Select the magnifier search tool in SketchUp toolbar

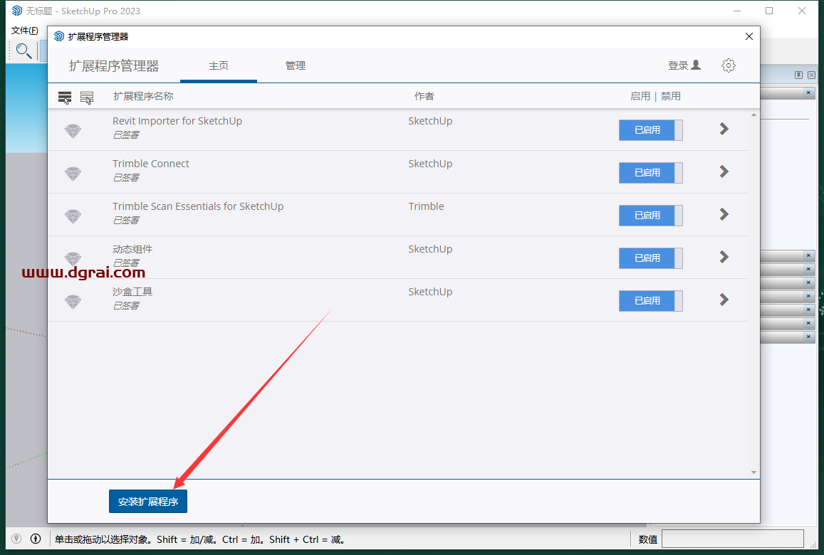(23, 51)
